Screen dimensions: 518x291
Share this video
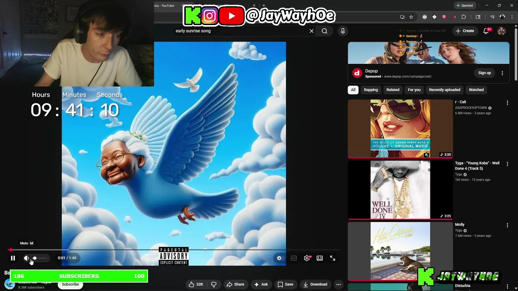pos(235,284)
